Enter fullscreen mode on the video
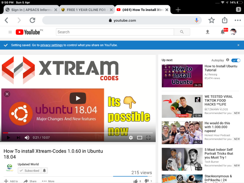Image resolution: width=244 pixels, height=183 pixels. pyautogui.click(x=149, y=138)
